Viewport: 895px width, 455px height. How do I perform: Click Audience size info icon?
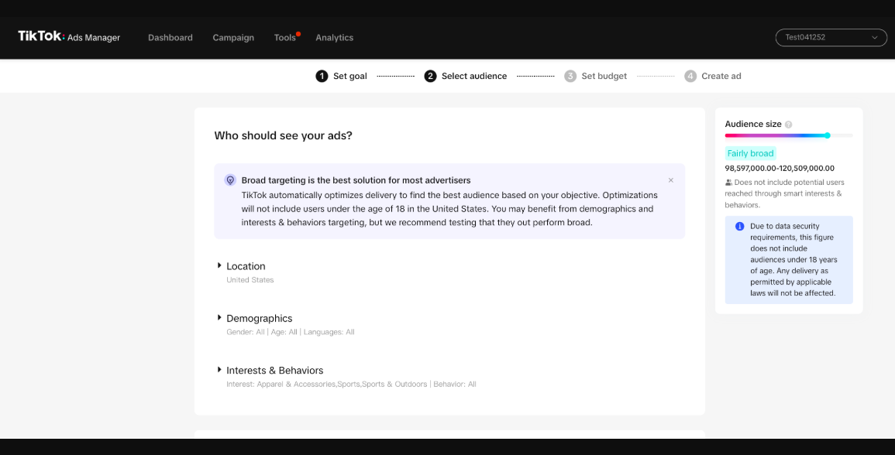pos(789,125)
